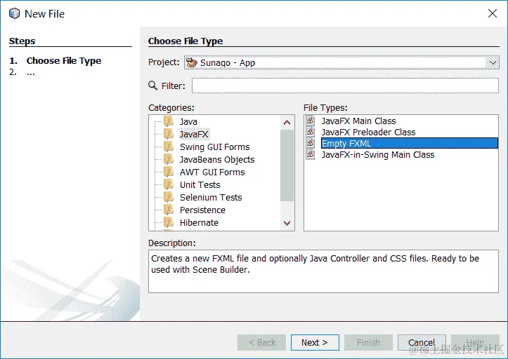Select the Selenium Tests category

(211, 197)
